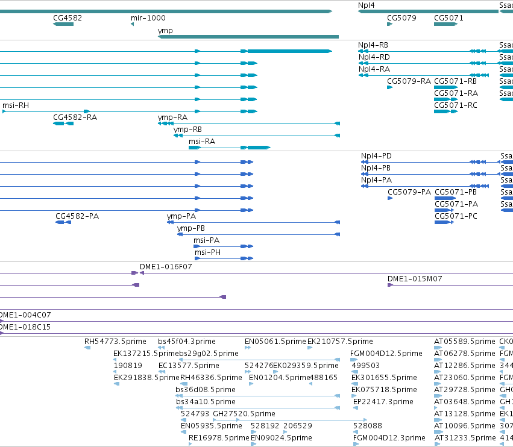Select the CG5071-PB protein label
This screenshot has height=447, width=513.
click(455, 192)
